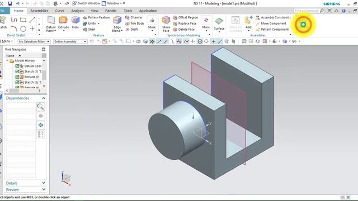
Task: Switch to the Assemblies tab
Action: [39, 11]
